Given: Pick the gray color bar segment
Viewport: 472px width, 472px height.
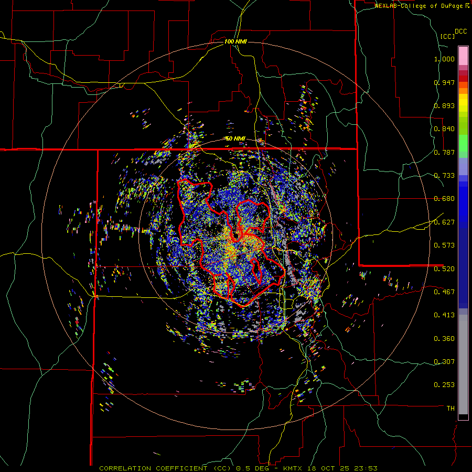Looking at the screenshot, I should pyautogui.click(x=463, y=364).
